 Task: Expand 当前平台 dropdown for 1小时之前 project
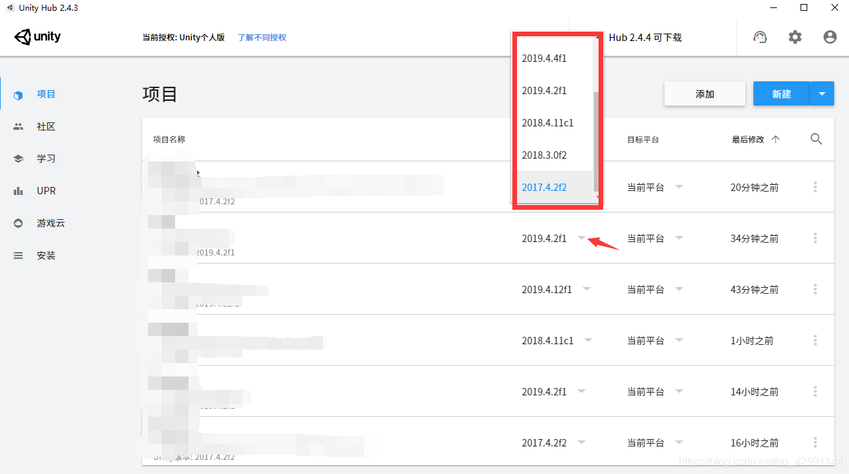tap(679, 340)
